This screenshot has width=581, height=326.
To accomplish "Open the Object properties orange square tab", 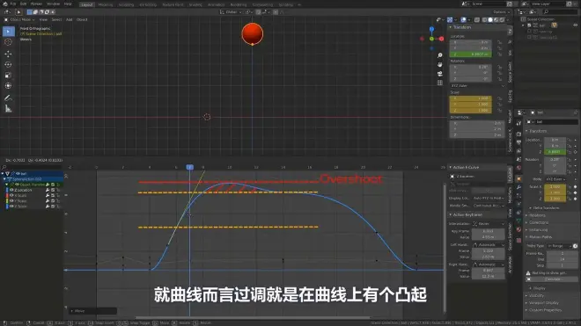I will [518, 178].
